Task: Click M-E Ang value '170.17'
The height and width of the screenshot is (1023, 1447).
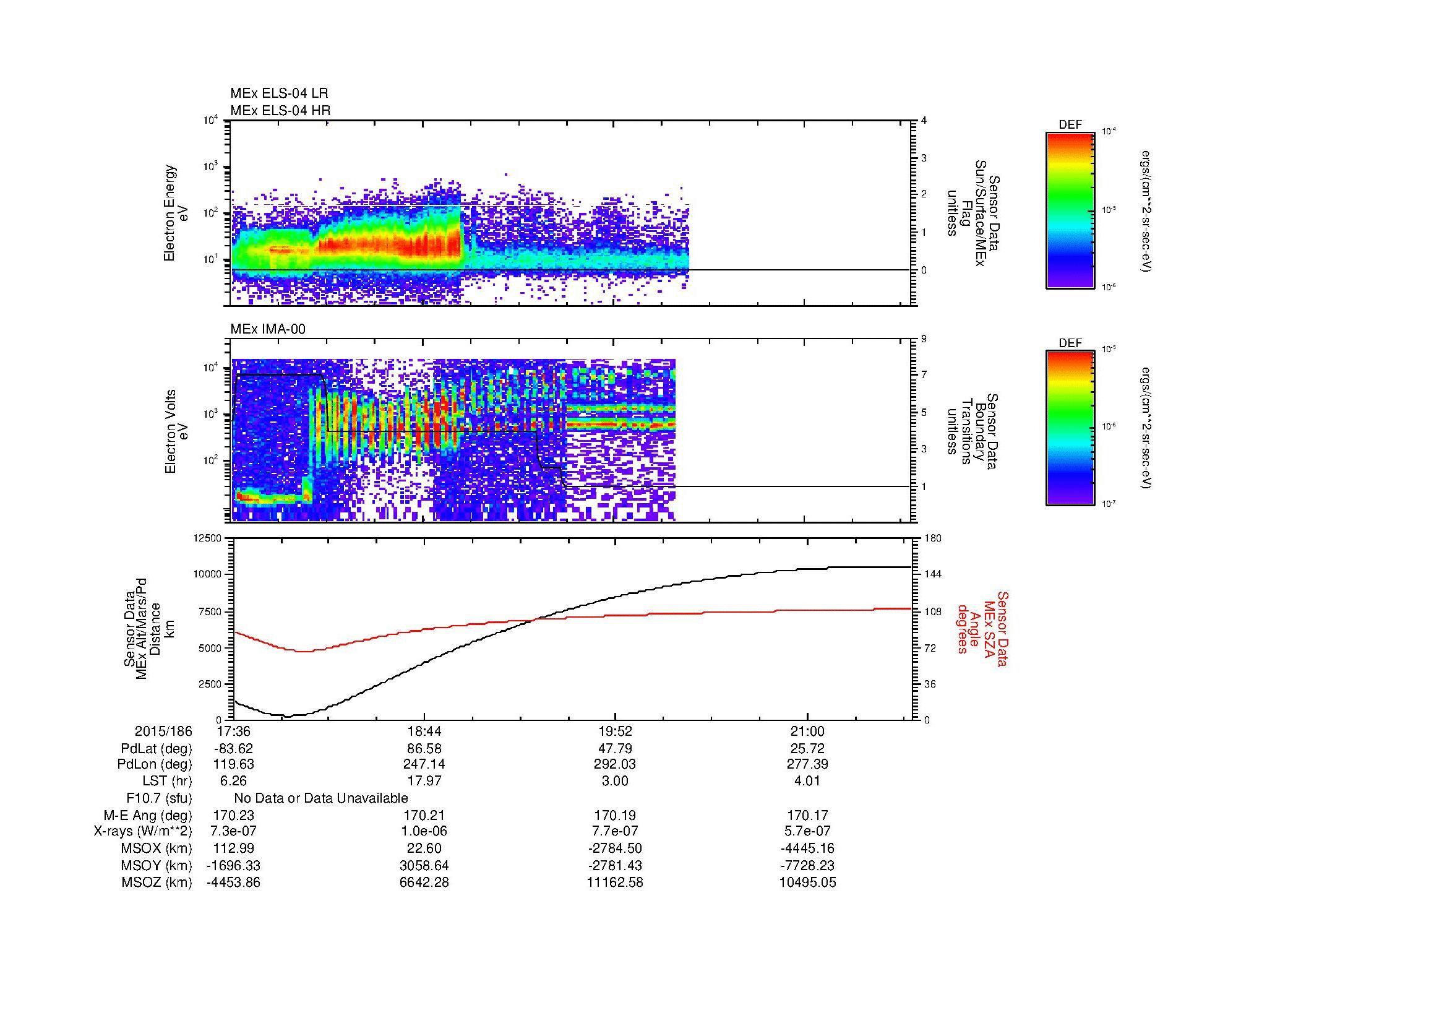Action: click(808, 815)
